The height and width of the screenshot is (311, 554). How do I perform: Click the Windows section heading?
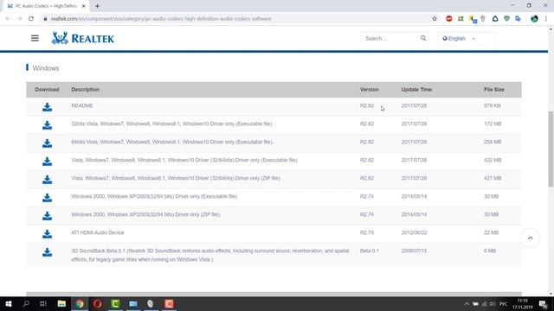[46, 68]
